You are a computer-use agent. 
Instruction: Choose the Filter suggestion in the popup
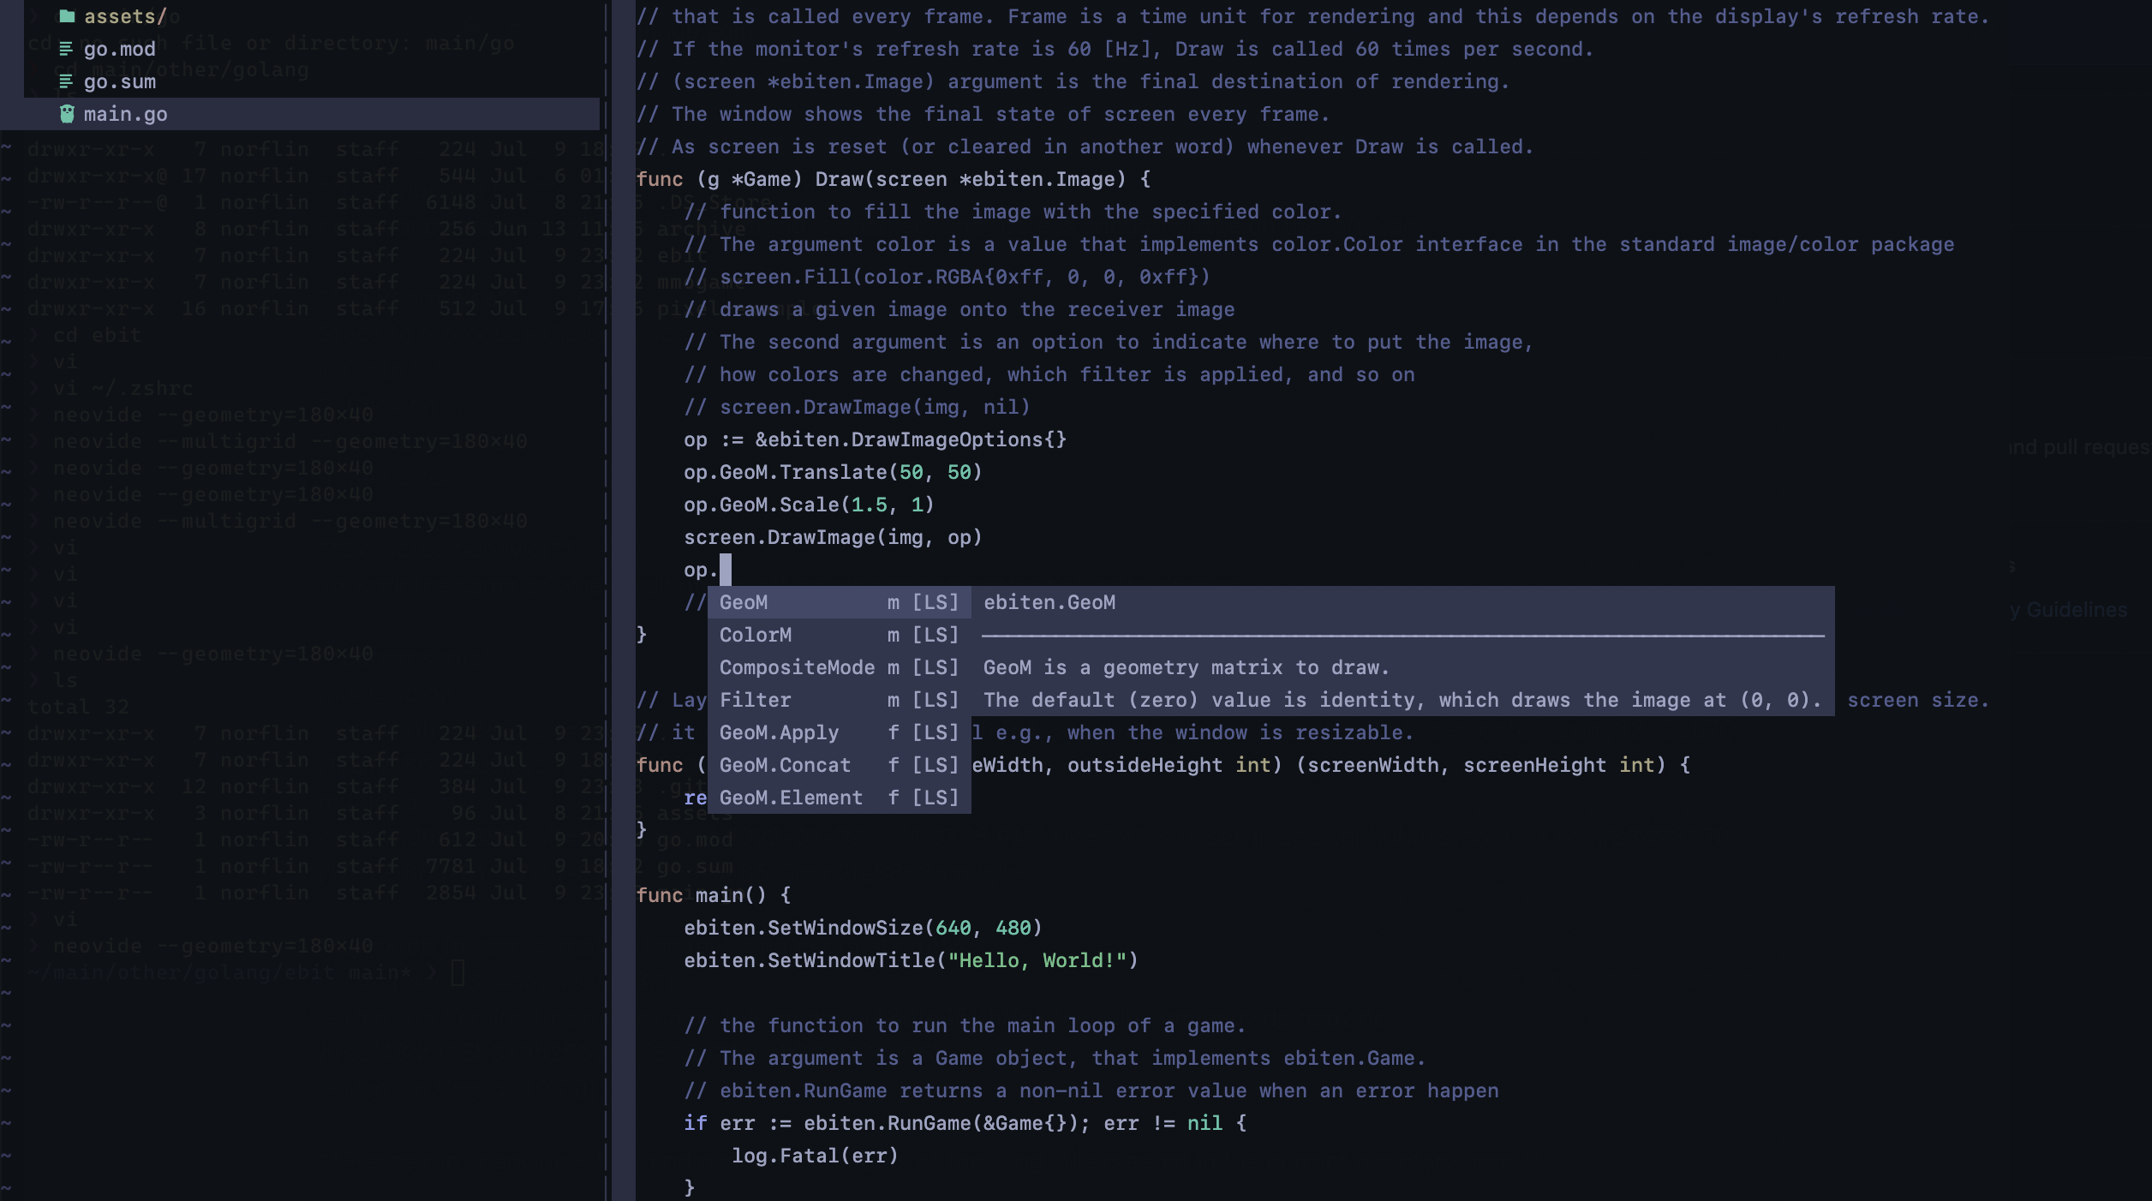point(755,700)
